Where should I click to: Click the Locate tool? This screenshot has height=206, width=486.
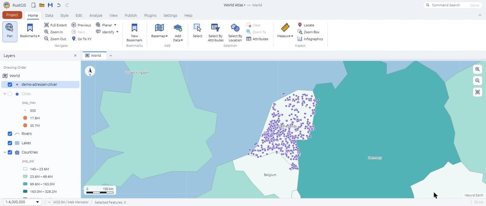click(306, 25)
